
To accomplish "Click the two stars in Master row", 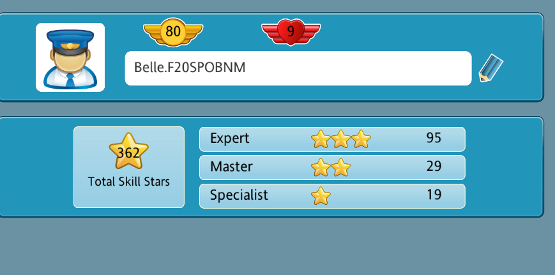I will [x=331, y=168].
